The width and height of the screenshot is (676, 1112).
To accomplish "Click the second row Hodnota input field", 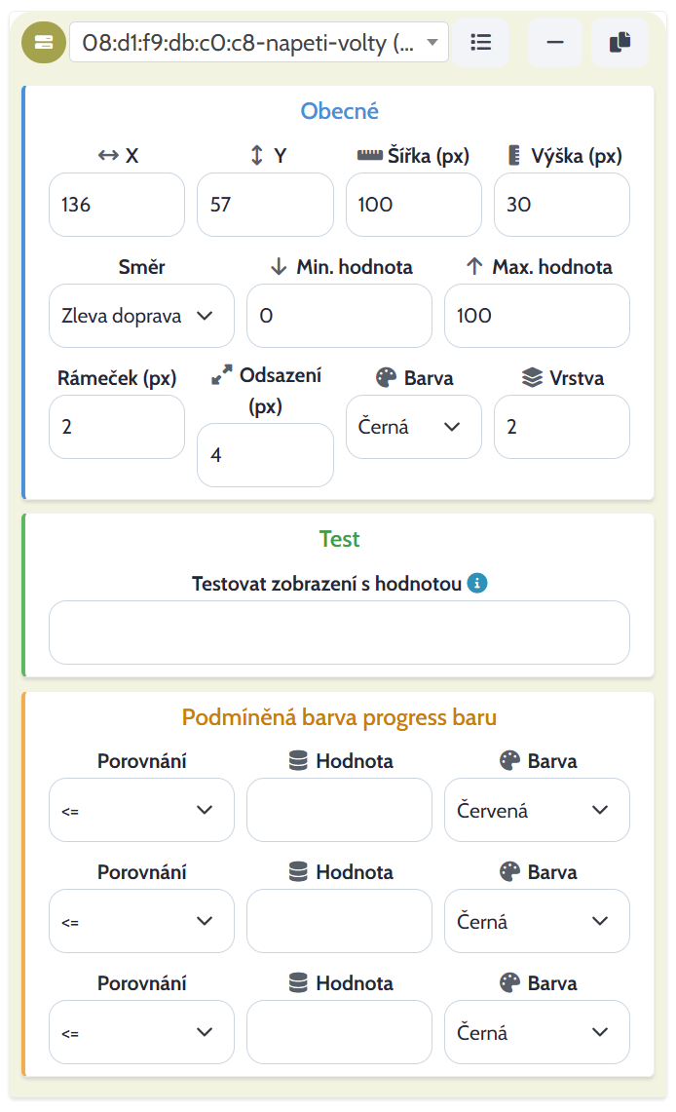I will click(x=339, y=921).
